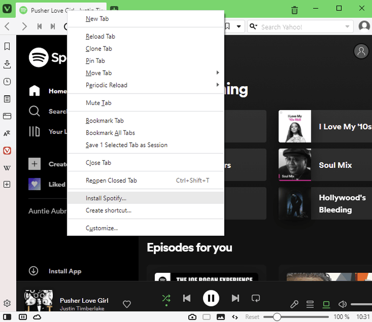Toggle the side panel visibility
Image resolution: width=372 pixels, height=322 pixels.
[x=7, y=317]
